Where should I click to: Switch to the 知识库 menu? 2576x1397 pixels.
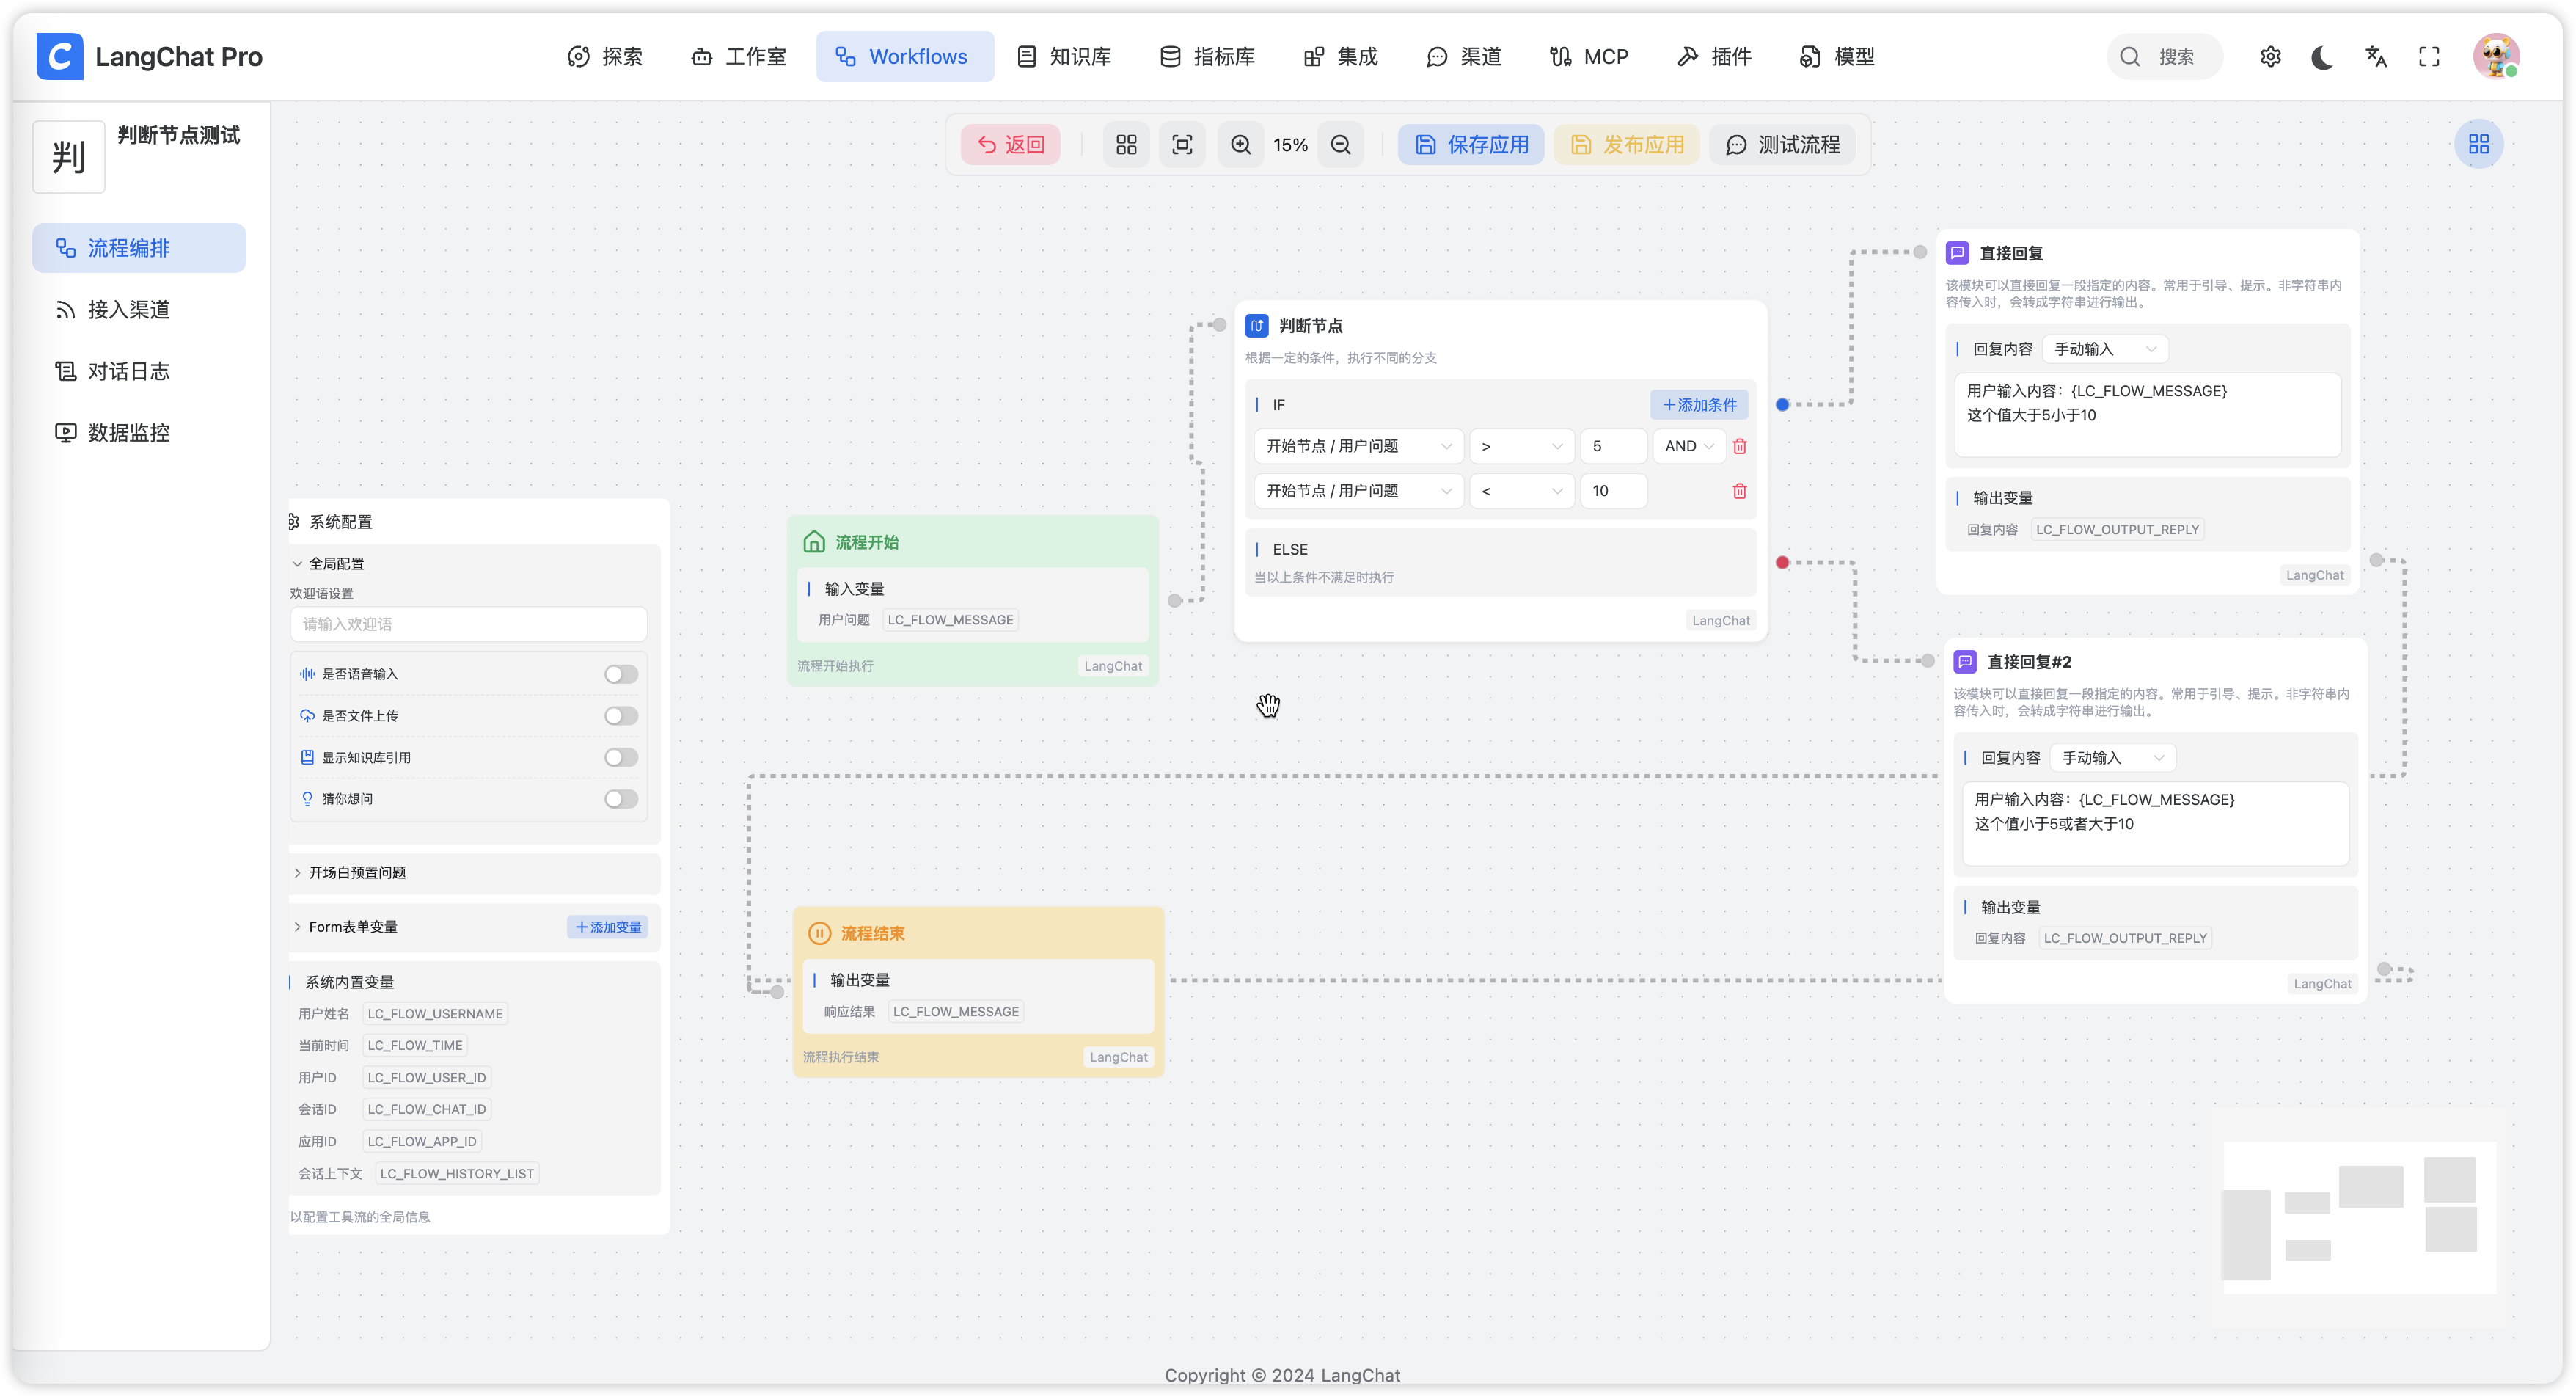[1064, 57]
